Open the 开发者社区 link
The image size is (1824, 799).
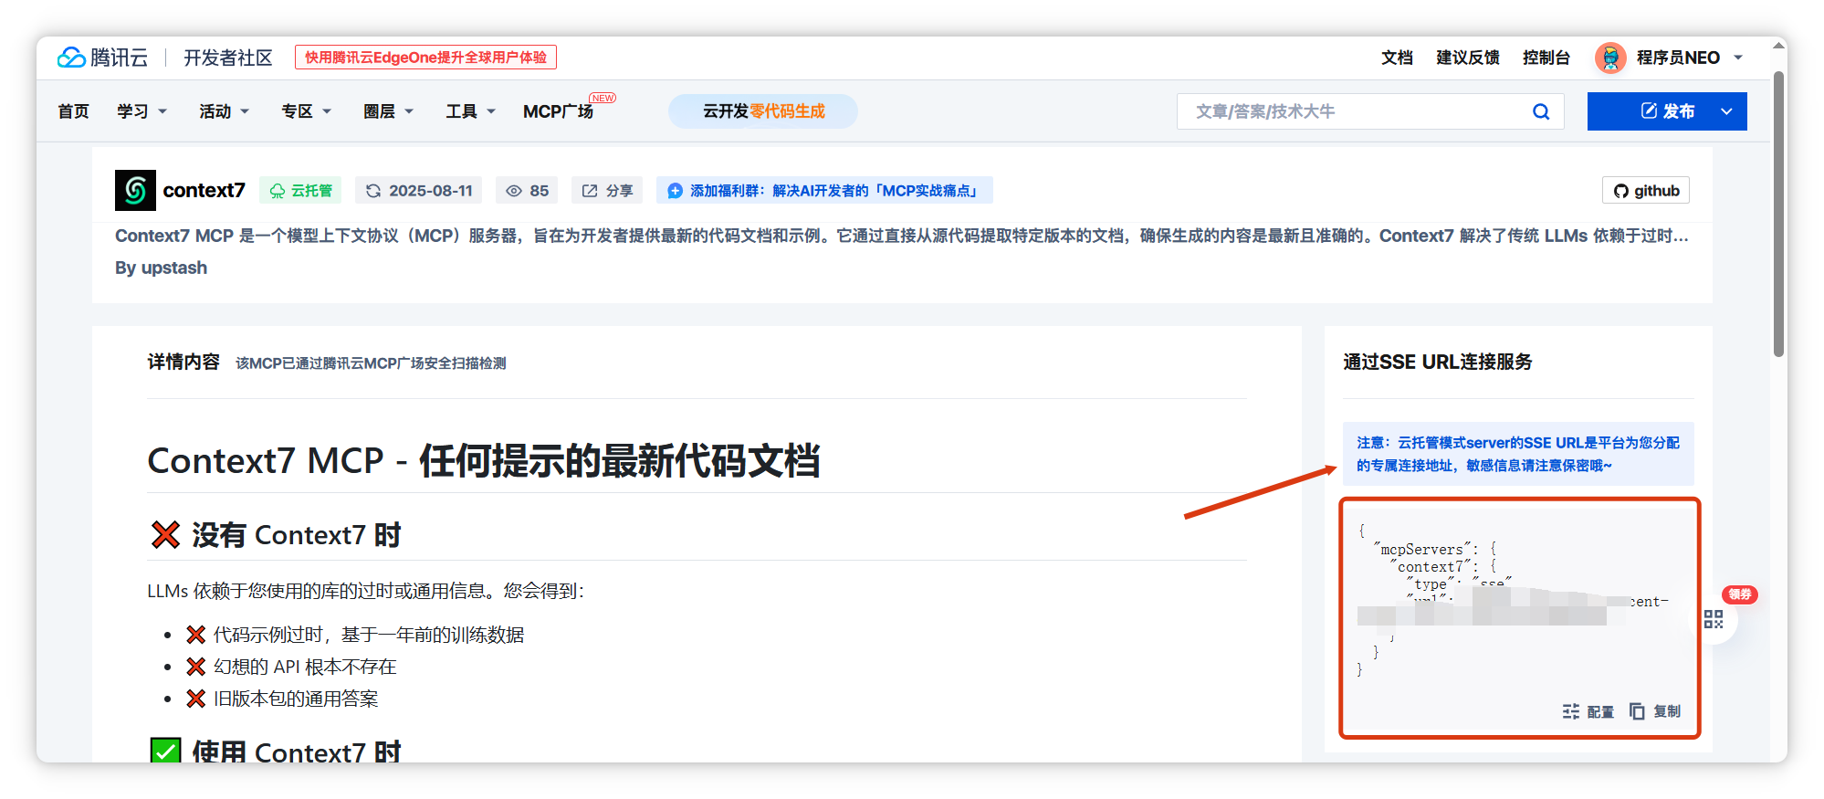tap(228, 58)
